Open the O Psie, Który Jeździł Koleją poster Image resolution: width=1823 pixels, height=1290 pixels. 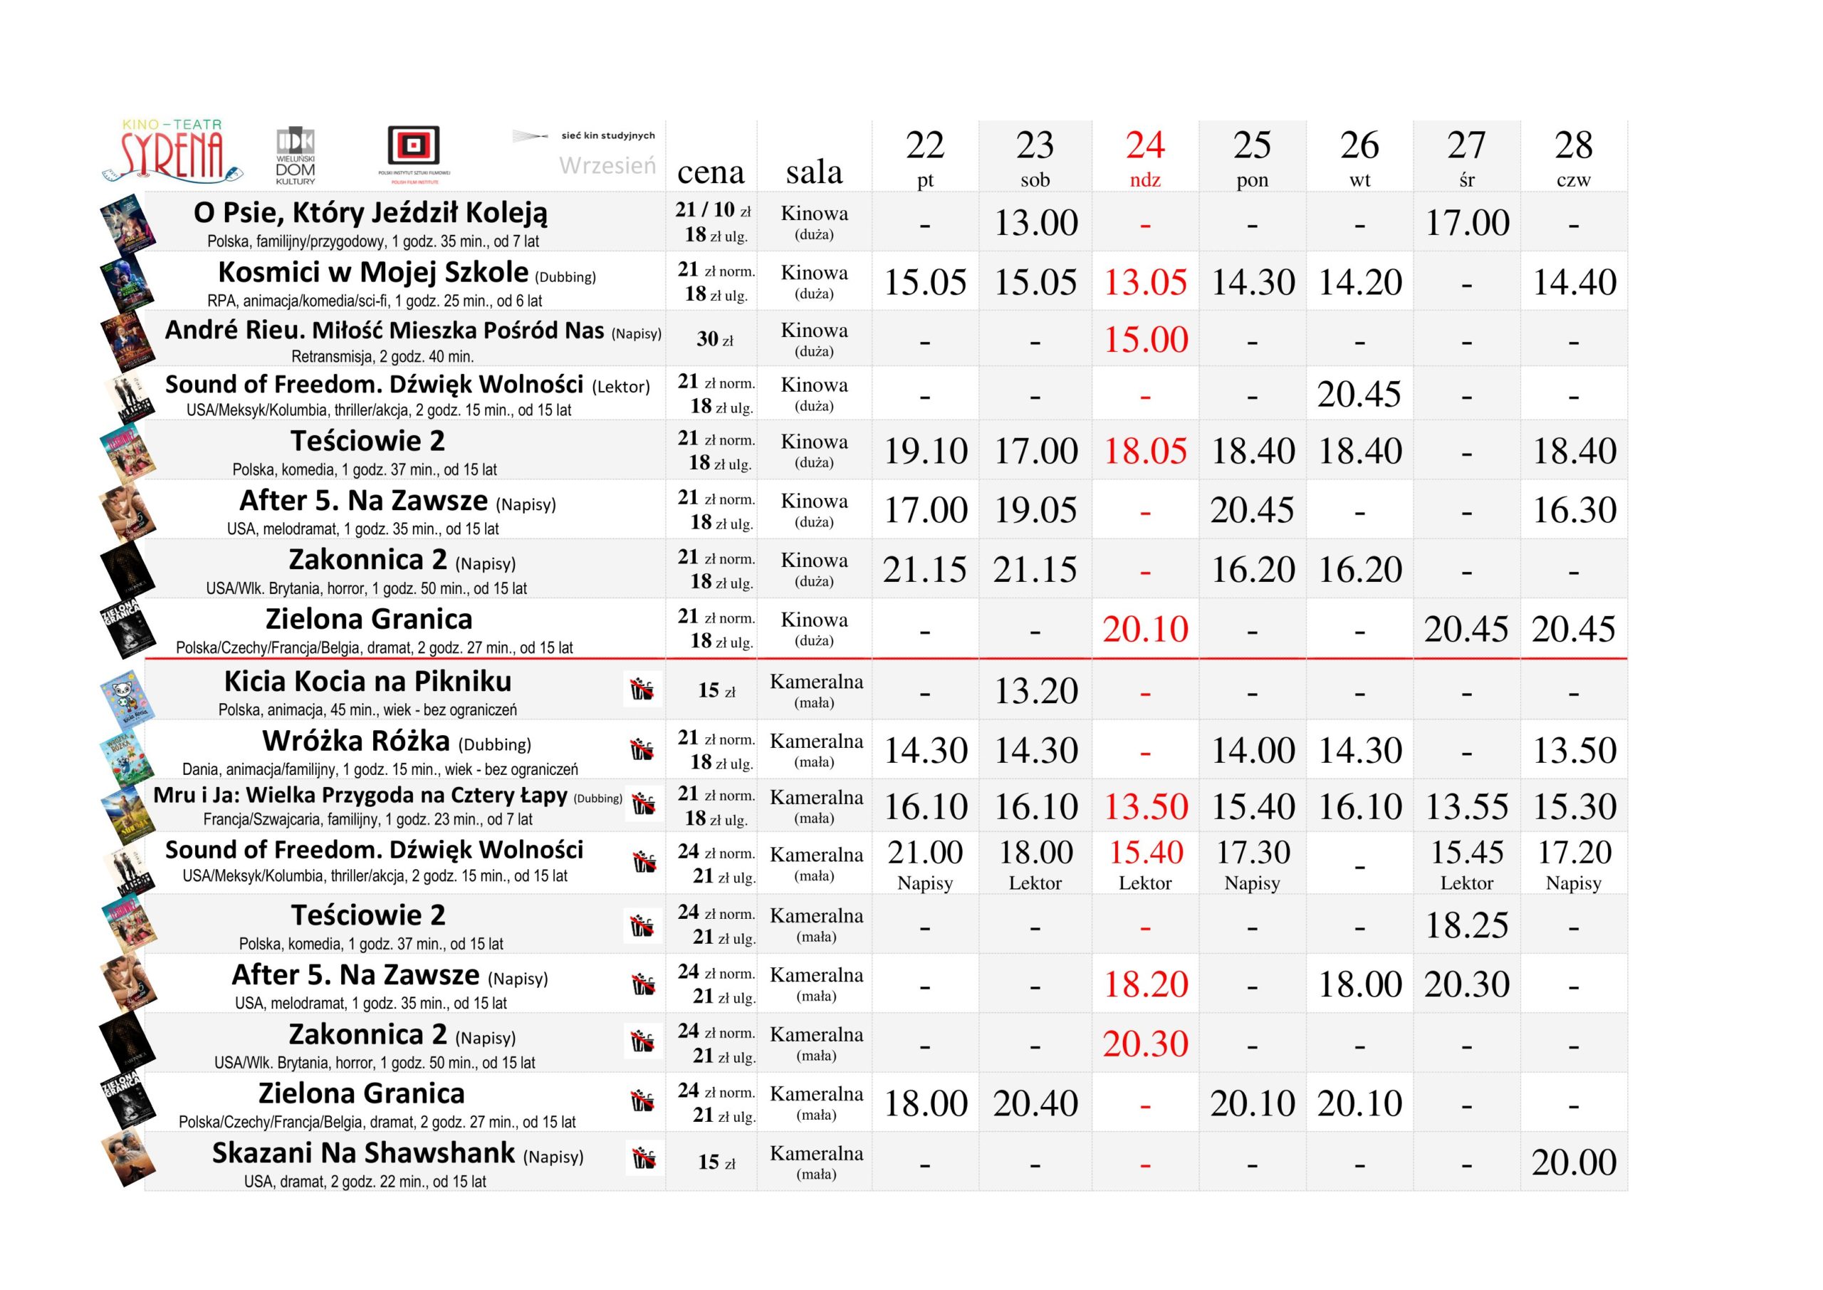pyautogui.click(x=127, y=225)
